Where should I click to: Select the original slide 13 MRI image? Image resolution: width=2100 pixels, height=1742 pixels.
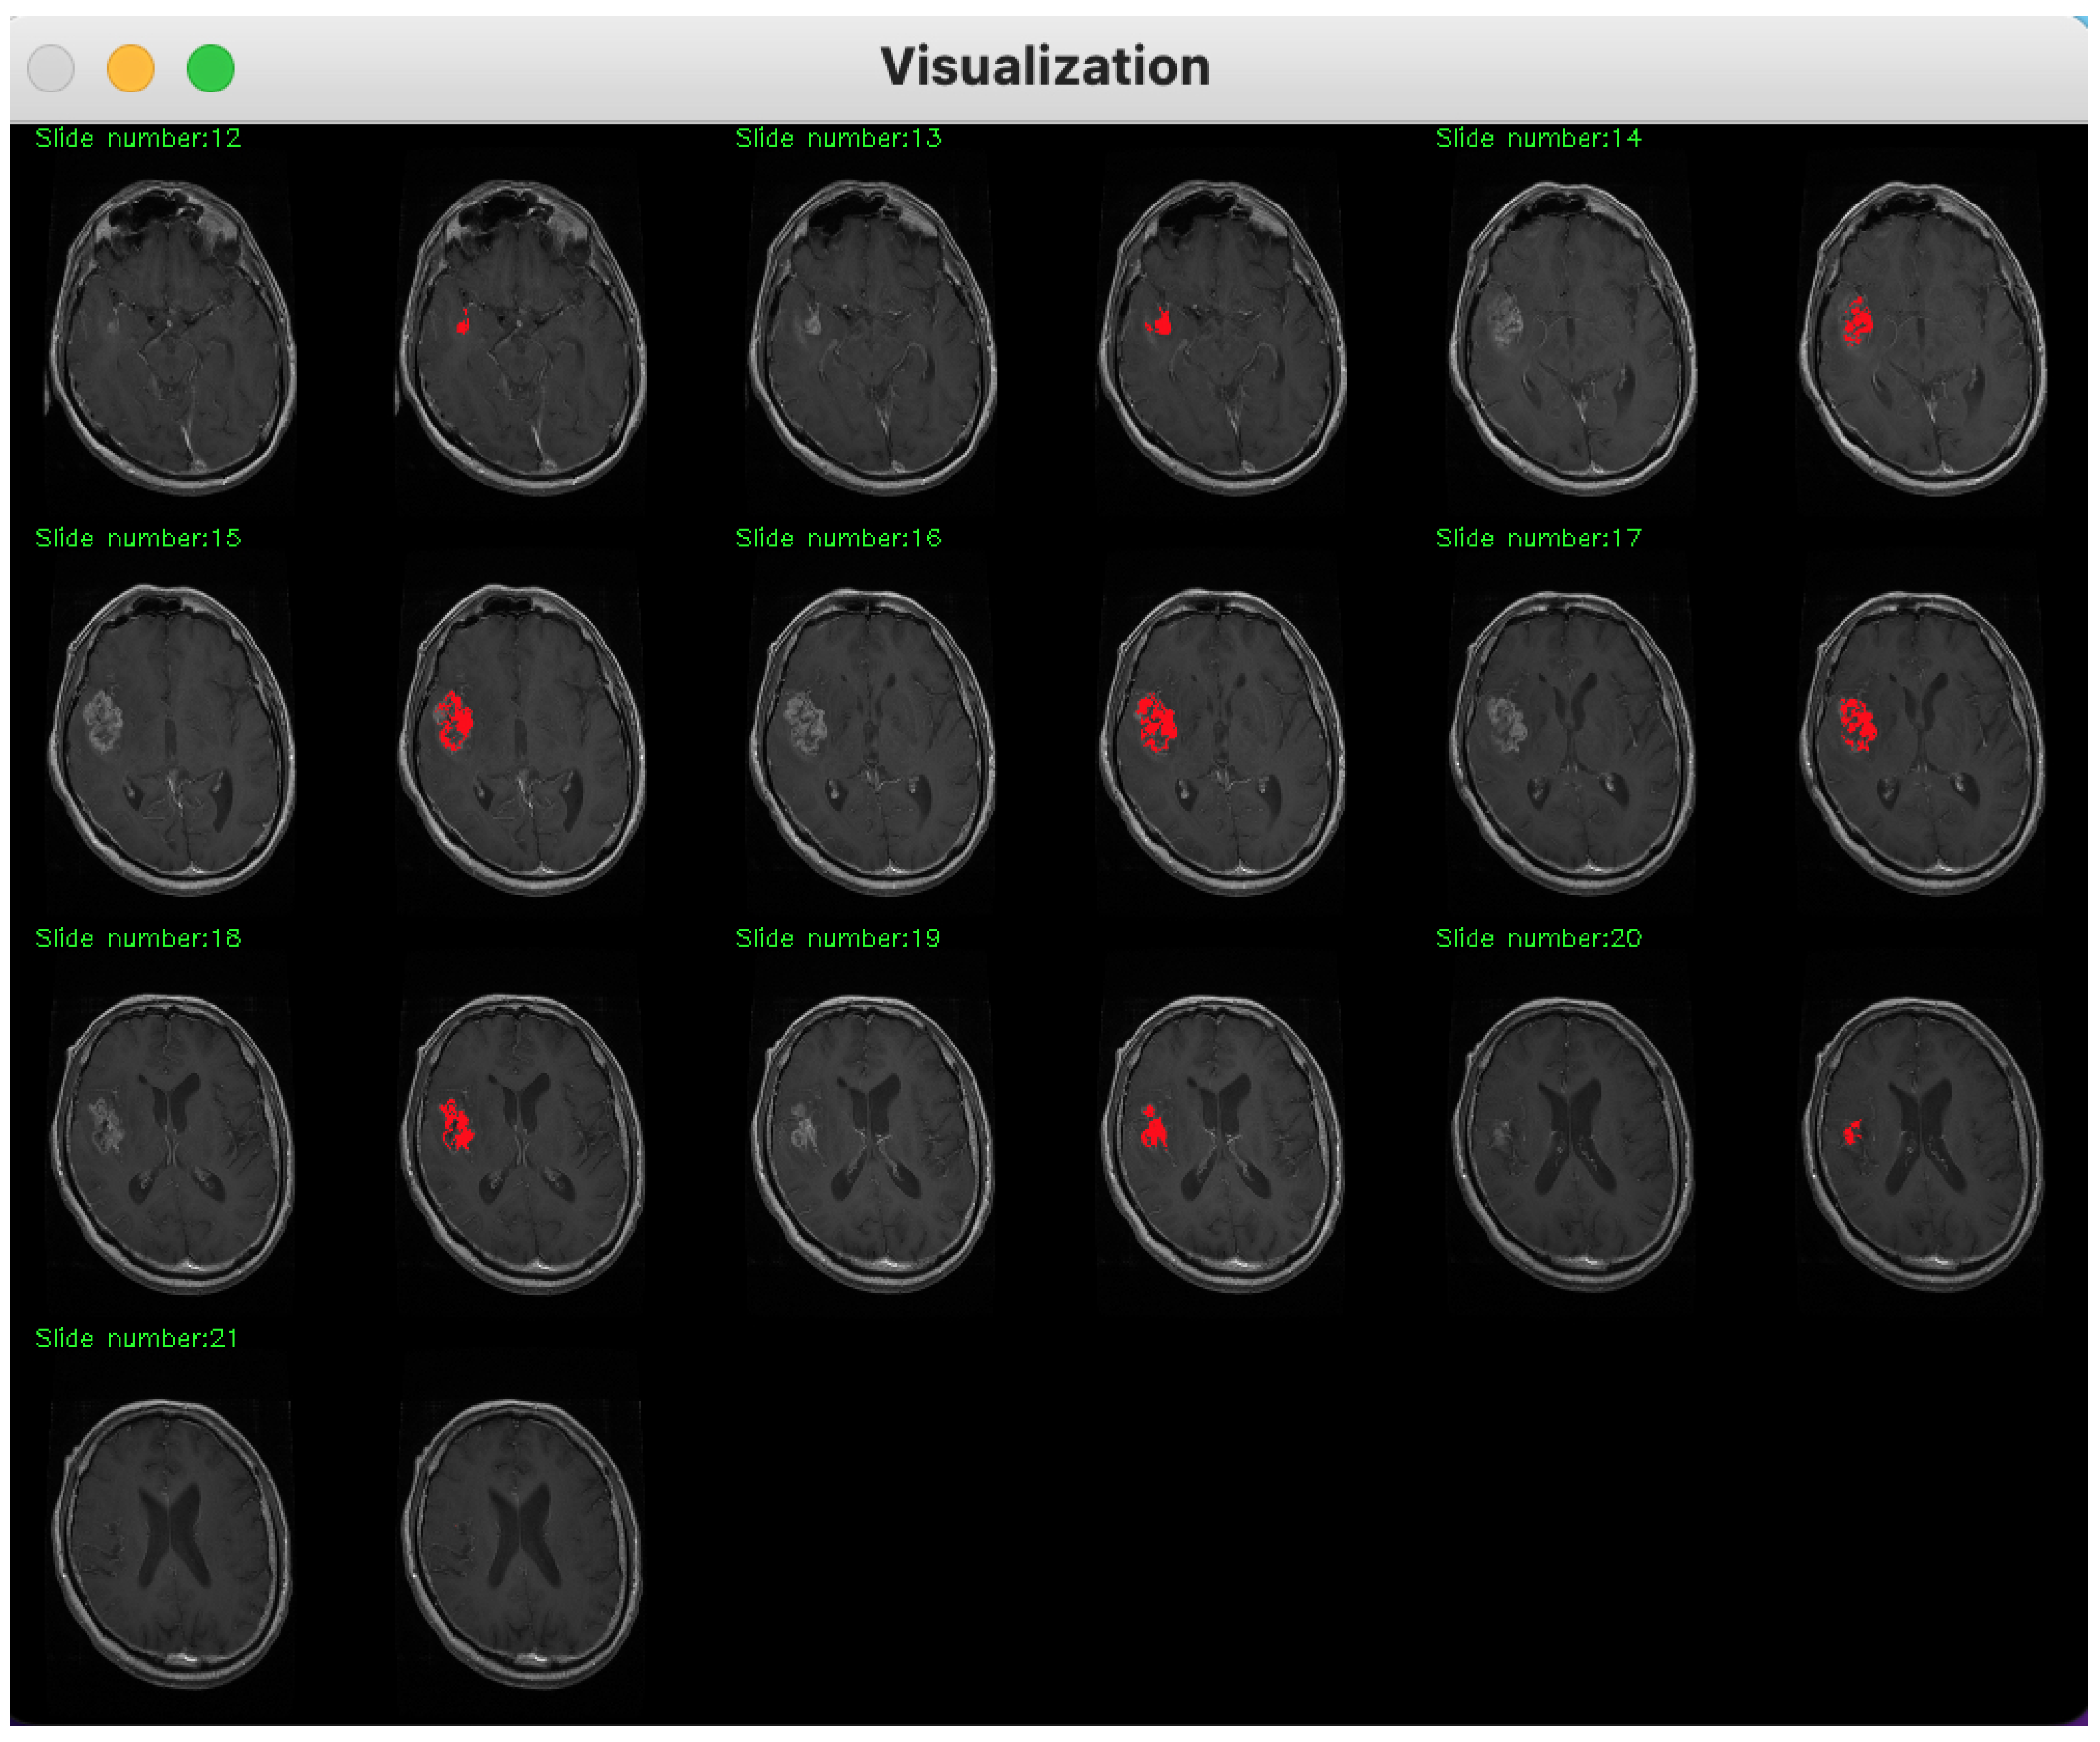(x=872, y=337)
